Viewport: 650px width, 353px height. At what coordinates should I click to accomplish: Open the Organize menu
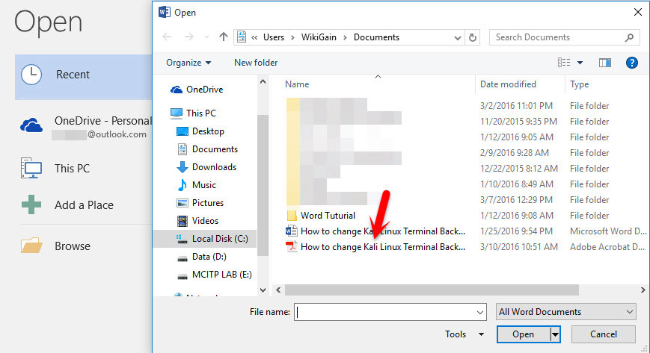pos(188,63)
